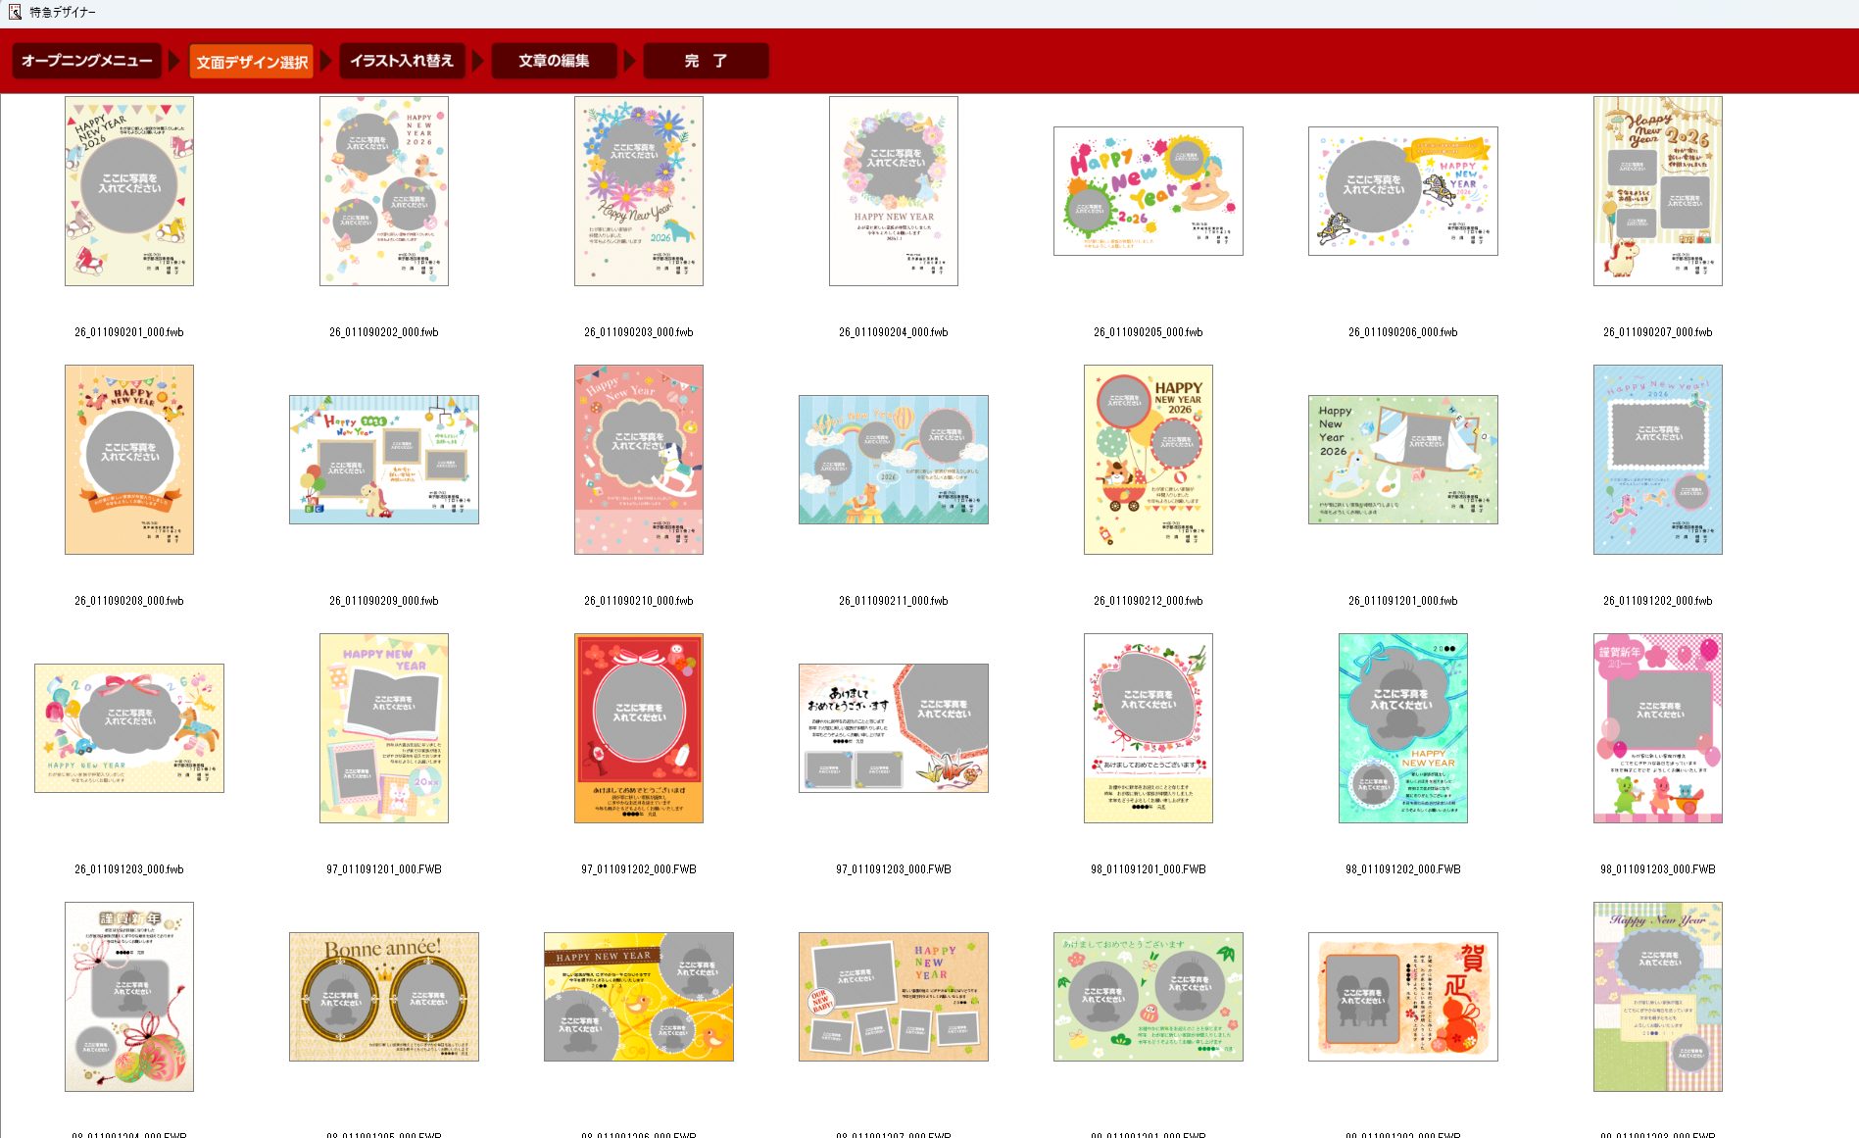Image resolution: width=1859 pixels, height=1138 pixels.
Task: Choose the 26_011090203_000.fwb flower wreath design
Action: coord(639,191)
